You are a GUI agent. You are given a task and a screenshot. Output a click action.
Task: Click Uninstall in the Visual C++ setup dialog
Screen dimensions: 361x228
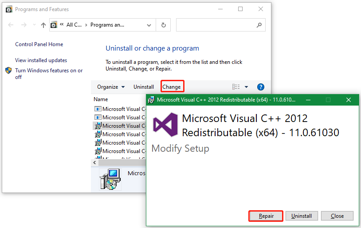click(x=302, y=216)
